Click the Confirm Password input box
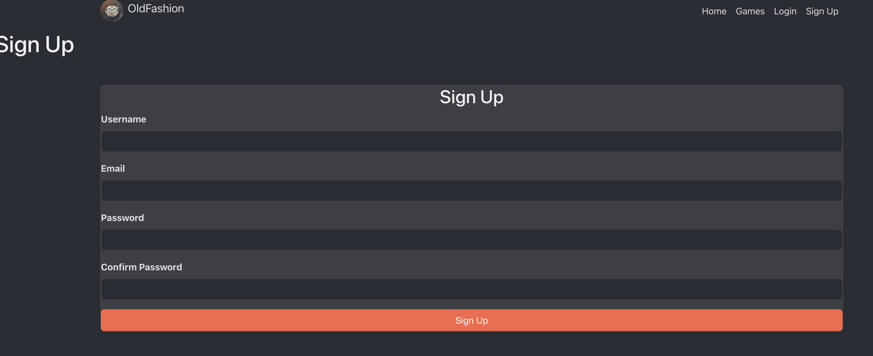This screenshot has height=356, width=873. pos(471,289)
